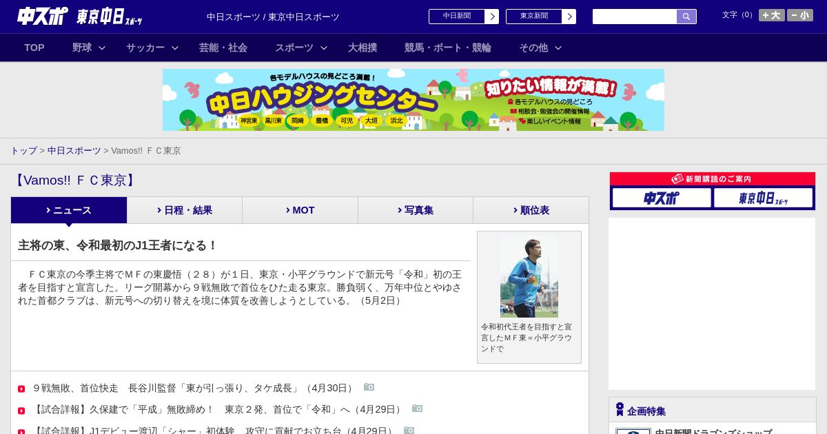
Task: Open article ９戦無敗、首位快走 長谷川監督
Action: 194,388
